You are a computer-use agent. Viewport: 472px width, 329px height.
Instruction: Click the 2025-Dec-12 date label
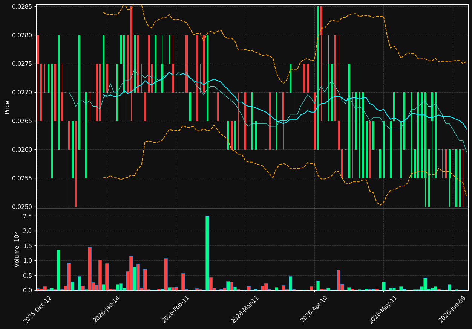37,309
